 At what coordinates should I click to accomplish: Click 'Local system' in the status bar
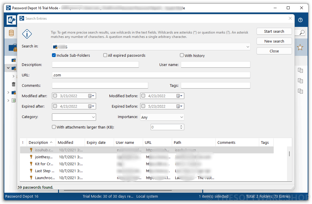(x=147, y=196)
